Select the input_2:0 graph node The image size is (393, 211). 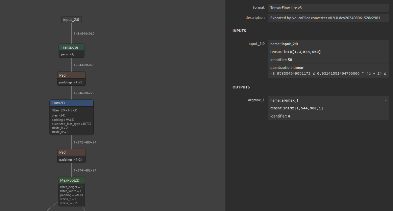pos(71,20)
